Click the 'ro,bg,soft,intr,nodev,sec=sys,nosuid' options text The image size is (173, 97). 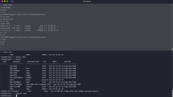[x=81, y=91]
